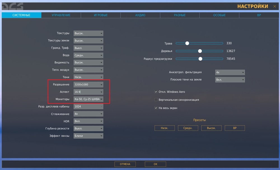Open the Эффект линзы dropdown

(88, 136)
